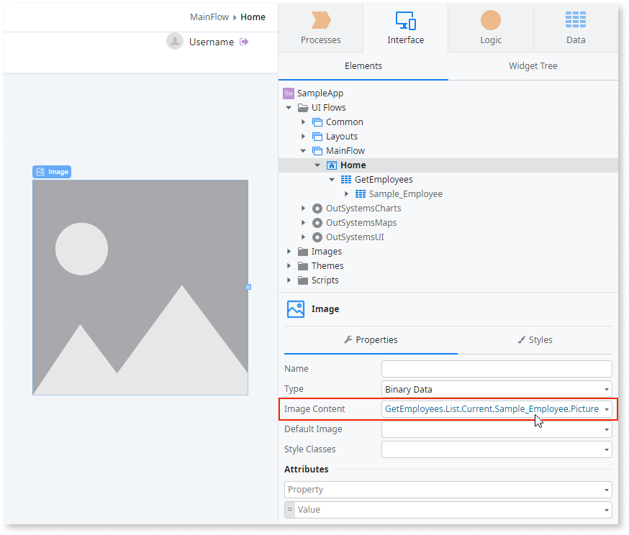Select the Home screen in MainFlow
This screenshot has width=629, height=535.
click(353, 165)
